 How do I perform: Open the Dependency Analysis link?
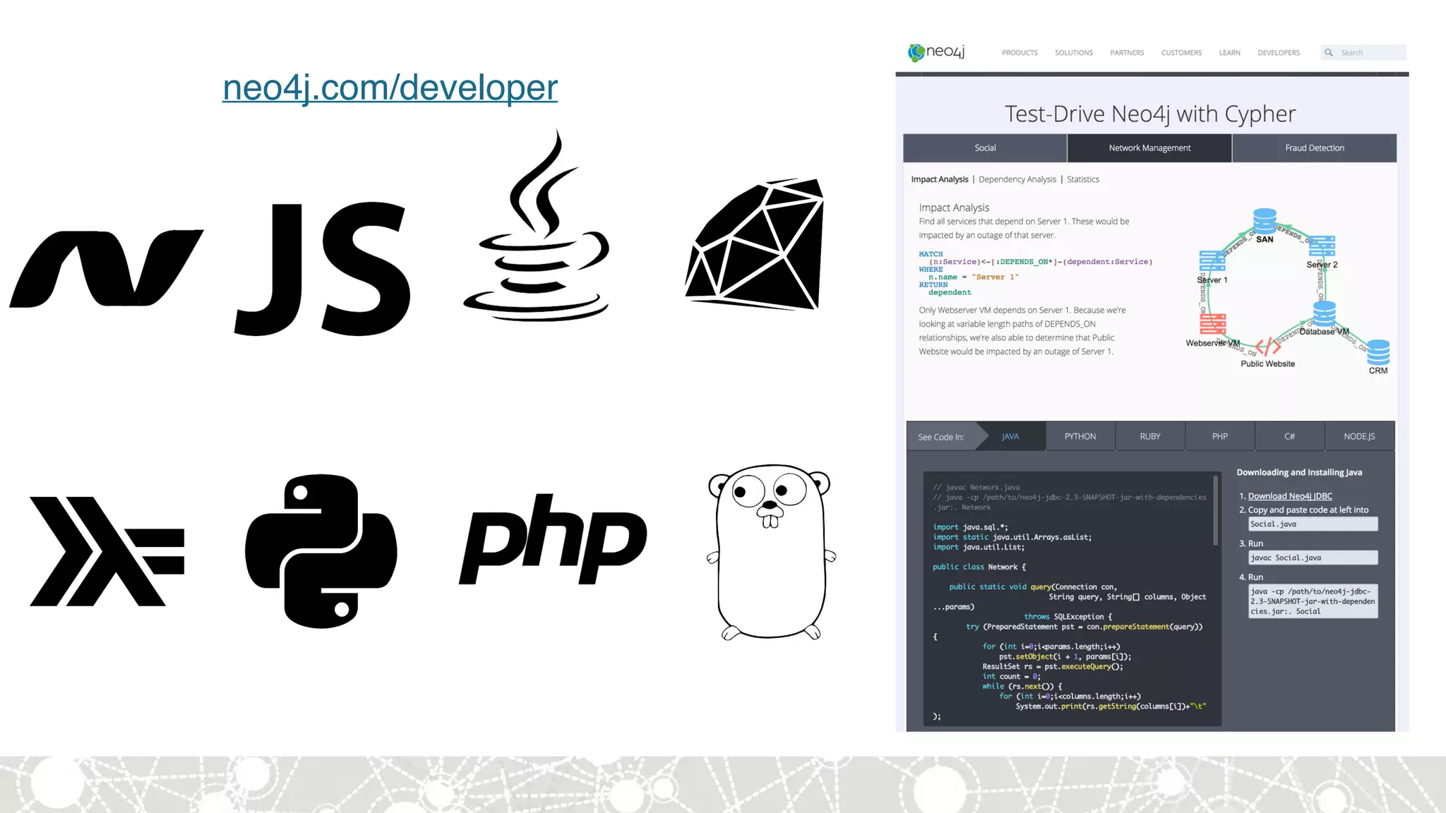click(x=1017, y=179)
